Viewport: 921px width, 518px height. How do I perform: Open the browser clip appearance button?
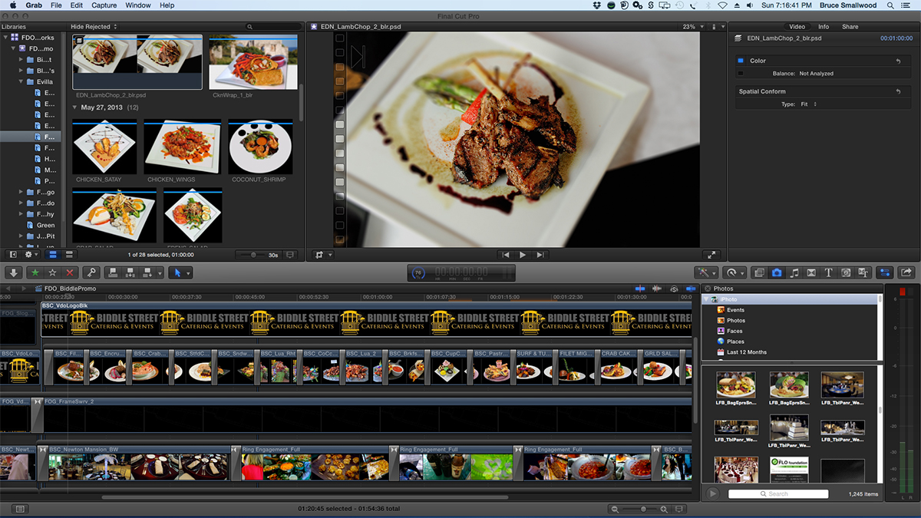290,254
